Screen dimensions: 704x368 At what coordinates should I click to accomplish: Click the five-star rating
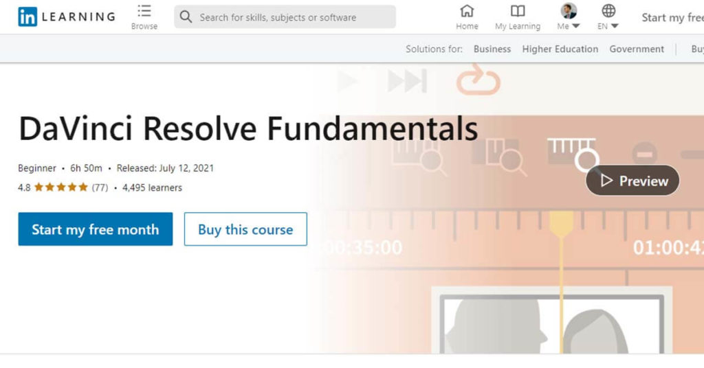coord(61,187)
